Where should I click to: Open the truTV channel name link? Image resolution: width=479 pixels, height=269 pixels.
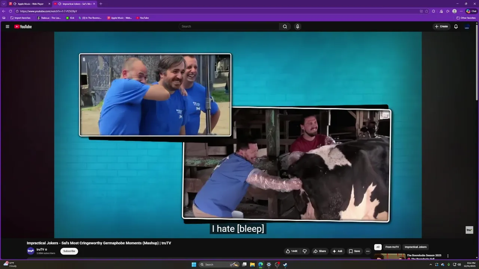point(40,250)
